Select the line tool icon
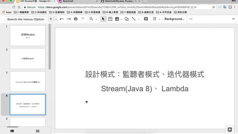238x134 pixels. point(134,19)
